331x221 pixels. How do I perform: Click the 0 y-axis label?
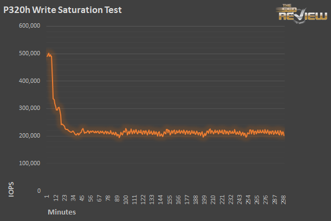(x=38, y=191)
